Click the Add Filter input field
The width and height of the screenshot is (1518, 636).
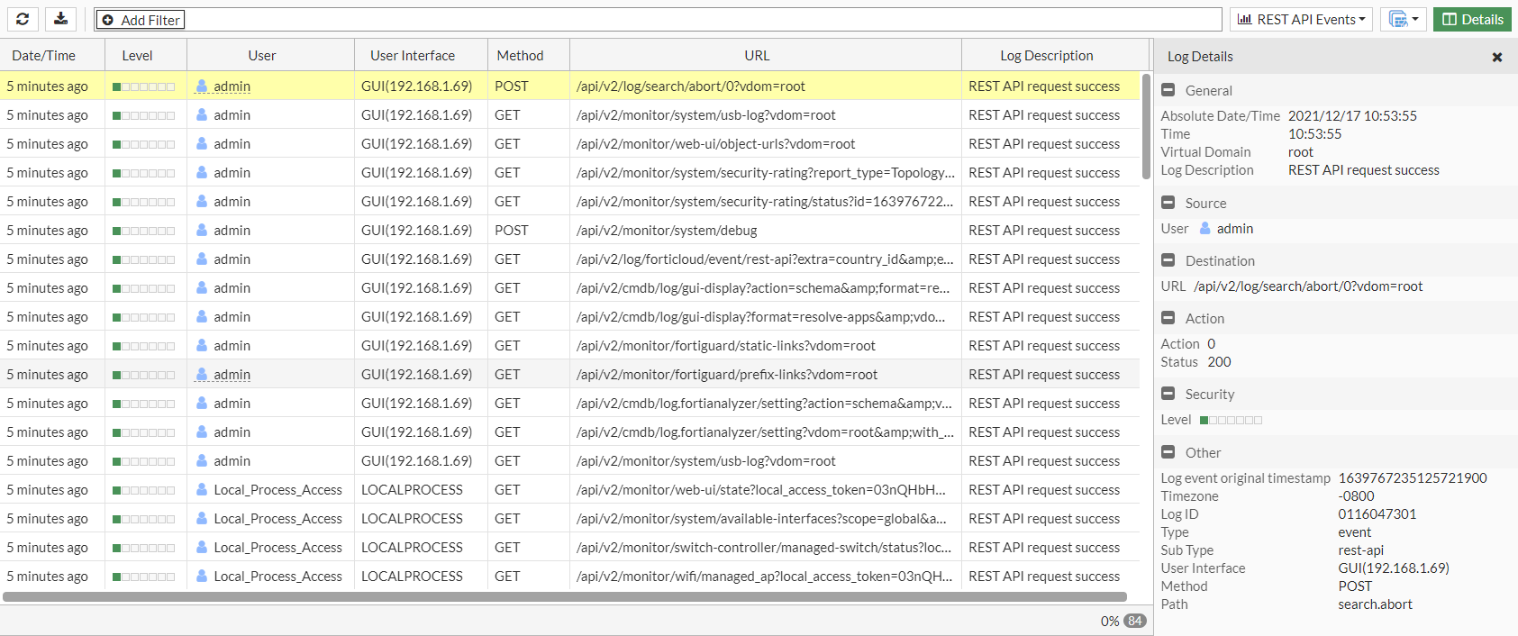tap(703, 20)
